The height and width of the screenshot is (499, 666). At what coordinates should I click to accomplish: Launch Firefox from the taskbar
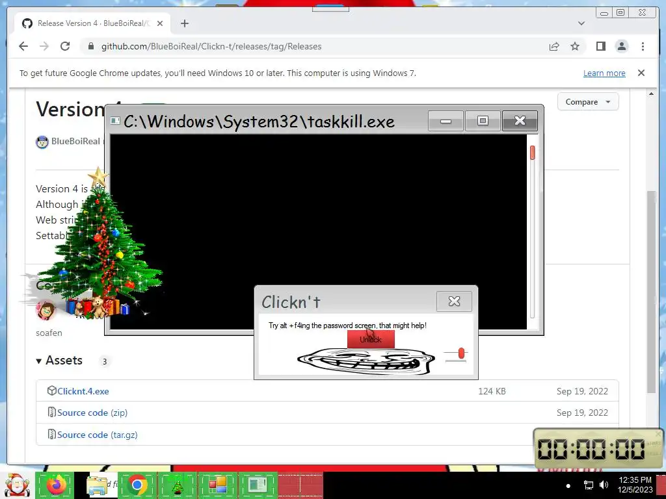(x=55, y=485)
